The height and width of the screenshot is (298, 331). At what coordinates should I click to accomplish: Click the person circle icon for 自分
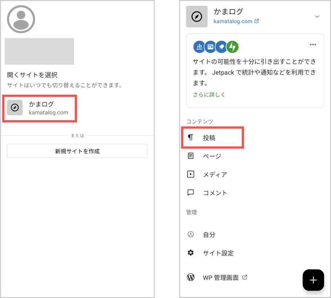click(x=191, y=234)
